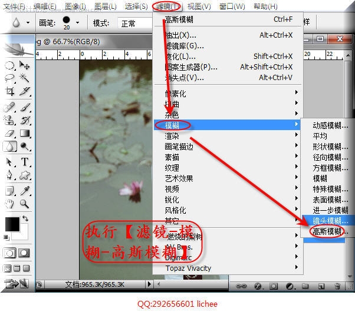Select the History Brush tool

pos(24,120)
